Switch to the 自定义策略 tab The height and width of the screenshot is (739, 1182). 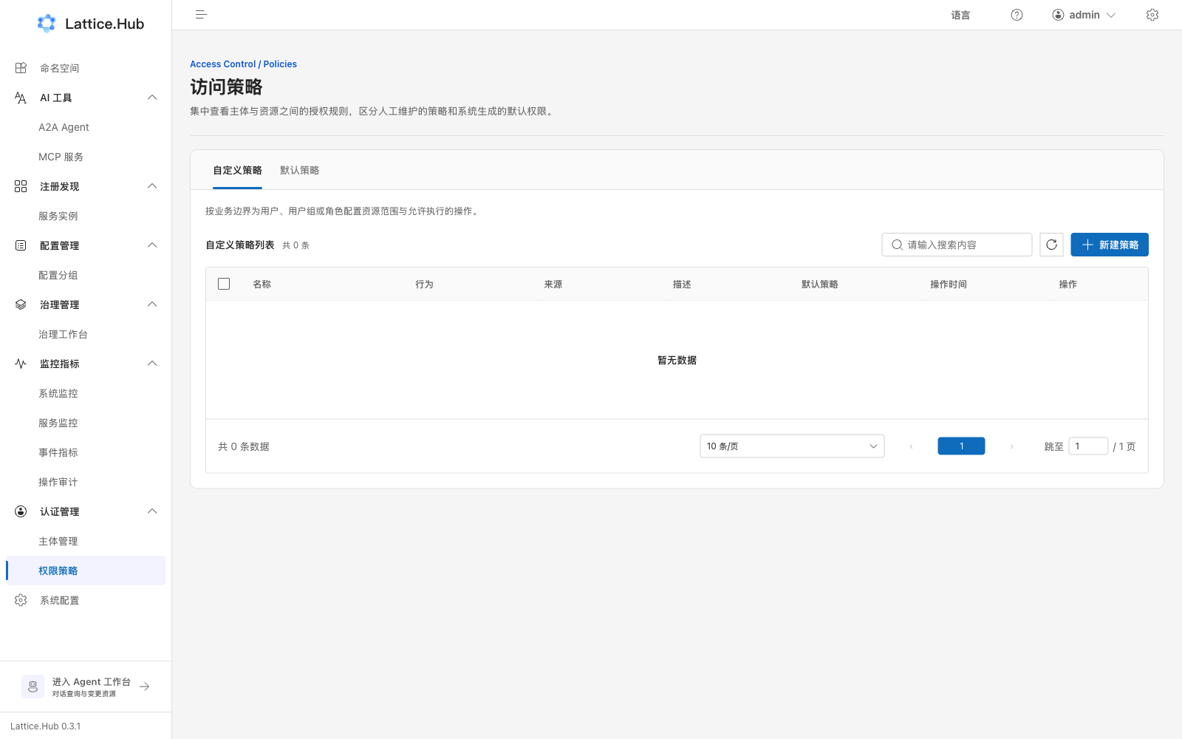coord(237,171)
